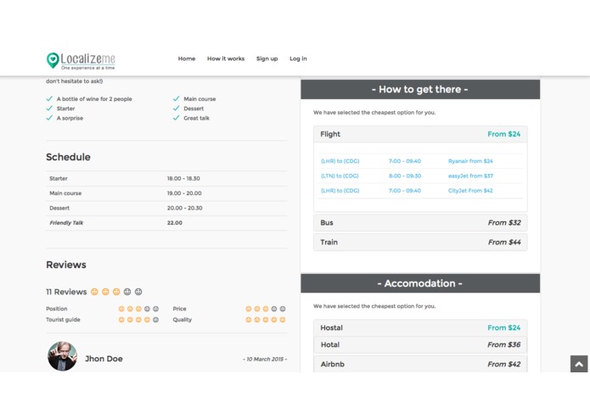Select the CityJet from $42 flight
This screenshot has height=419, width=590.
(x=470, y=191)
